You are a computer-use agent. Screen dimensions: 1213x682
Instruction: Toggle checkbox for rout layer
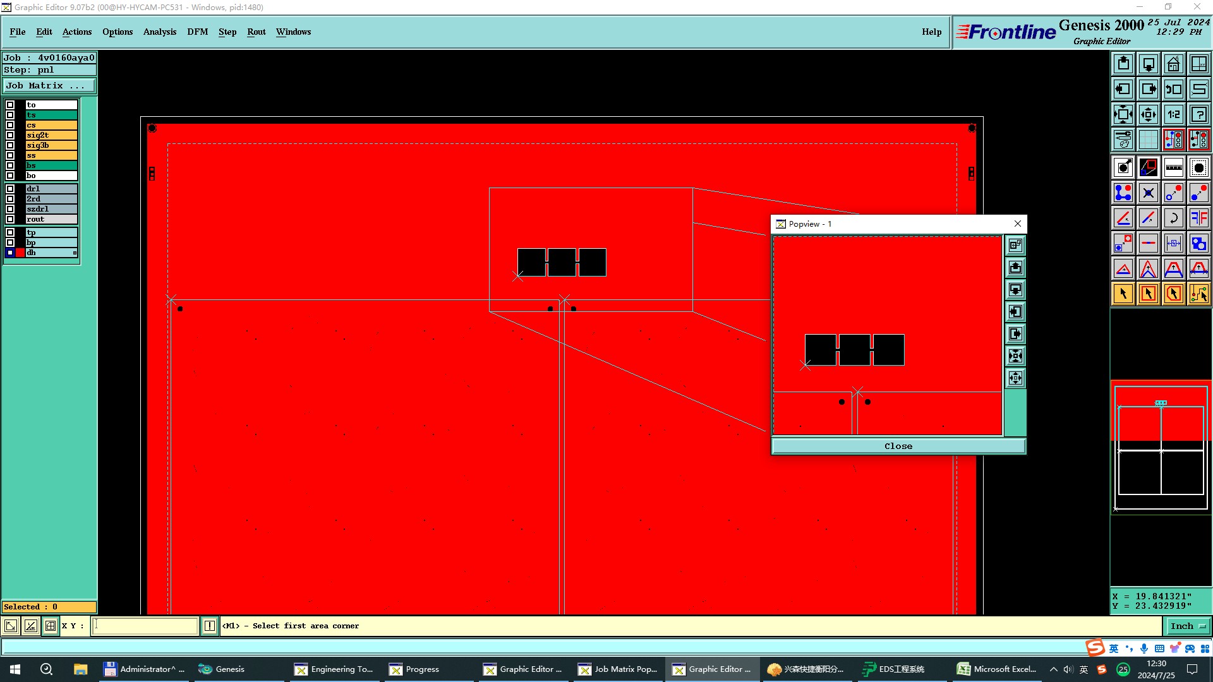coord(10,219)
